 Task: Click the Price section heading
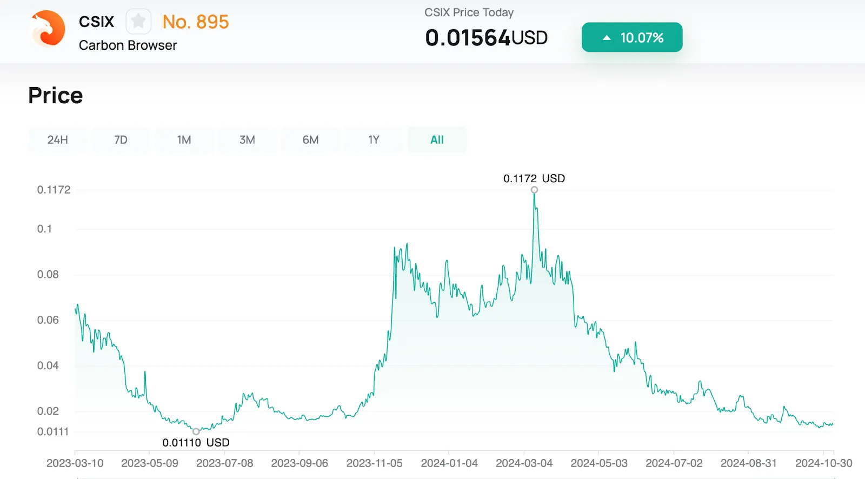pyautogui.click(x=56, y=96)
